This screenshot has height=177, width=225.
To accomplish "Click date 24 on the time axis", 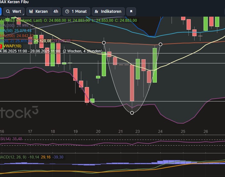I will click(x=160, y=132).
